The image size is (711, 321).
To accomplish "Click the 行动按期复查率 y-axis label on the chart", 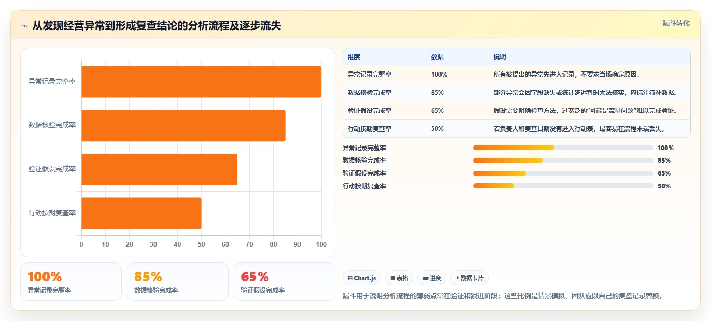I will click(52, 213).
